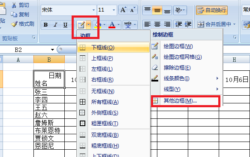The height and width of the screenshot is (157, 250).
Task: Click the Cut scissors icon
Action: pyautogui.click(x=14, y=5)
